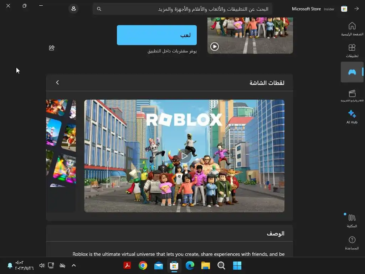Open Movies and TV section in sidebar
This screenshot has width=365, height=274.
click(352, 96)
